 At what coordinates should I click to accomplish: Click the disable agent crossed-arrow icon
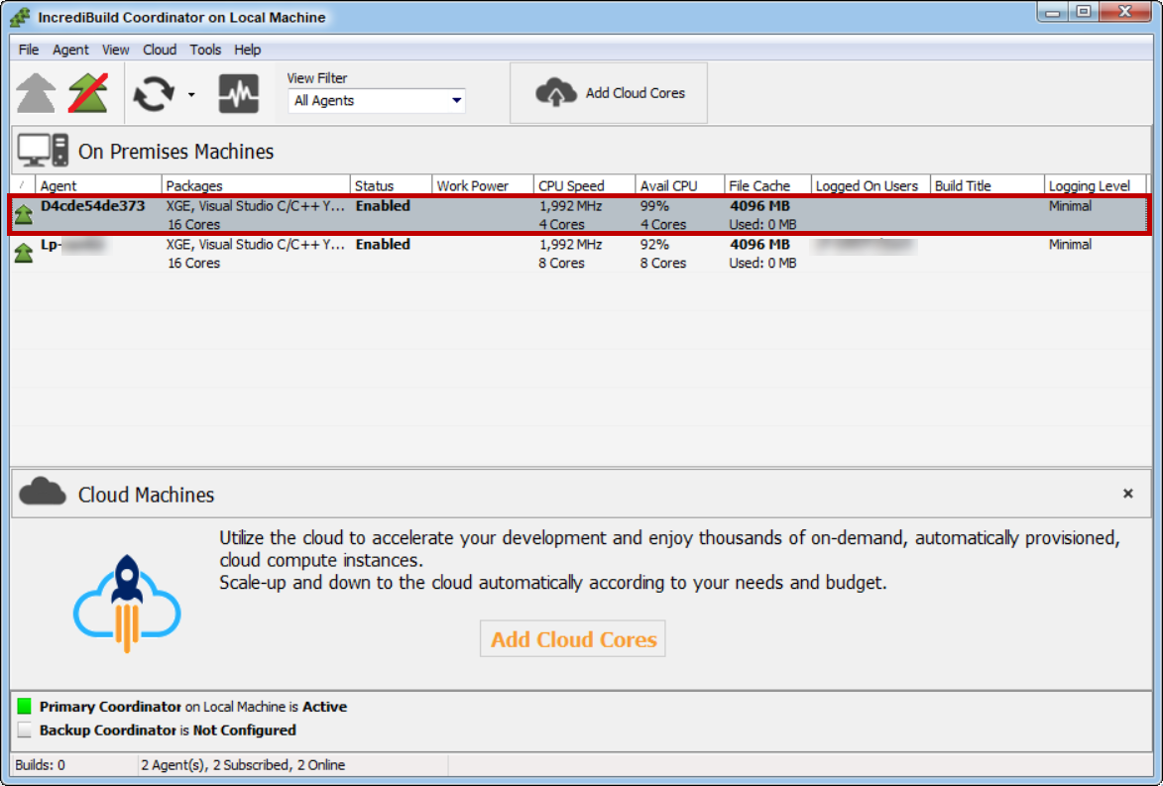88,93
